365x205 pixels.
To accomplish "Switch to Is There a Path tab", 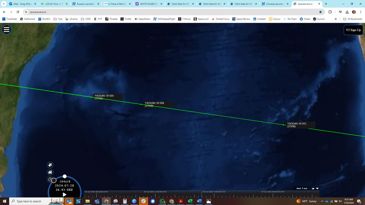I will point(117,4).
